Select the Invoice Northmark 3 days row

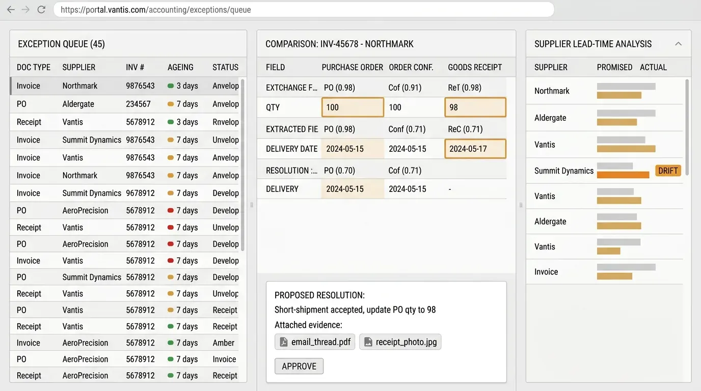point(125,86)
